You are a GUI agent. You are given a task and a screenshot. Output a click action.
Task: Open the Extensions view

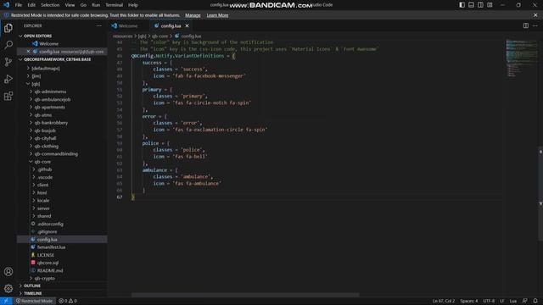click(x=8, y=96)
